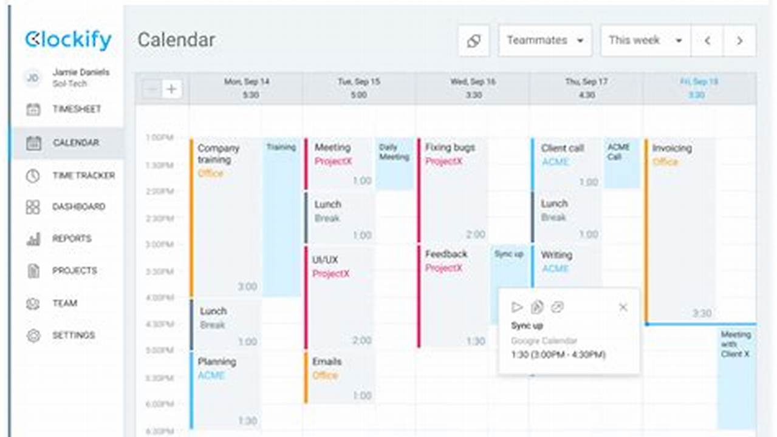Close the Sync up event popup

point(623,307)
